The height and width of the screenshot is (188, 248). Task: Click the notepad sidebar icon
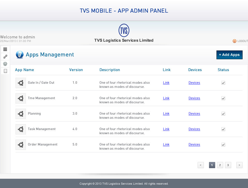pyautogui.click(x=5, y=71)
